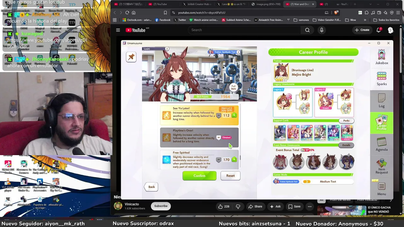
Task: Save the video to a playlist
Action: click(294, 207)
